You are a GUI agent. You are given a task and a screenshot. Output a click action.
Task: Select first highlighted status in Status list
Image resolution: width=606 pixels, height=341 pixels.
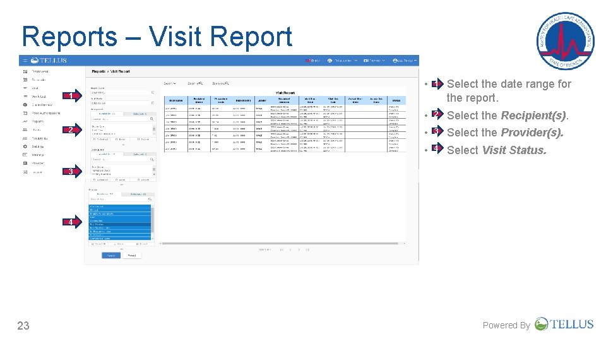[x=119, y=206]
